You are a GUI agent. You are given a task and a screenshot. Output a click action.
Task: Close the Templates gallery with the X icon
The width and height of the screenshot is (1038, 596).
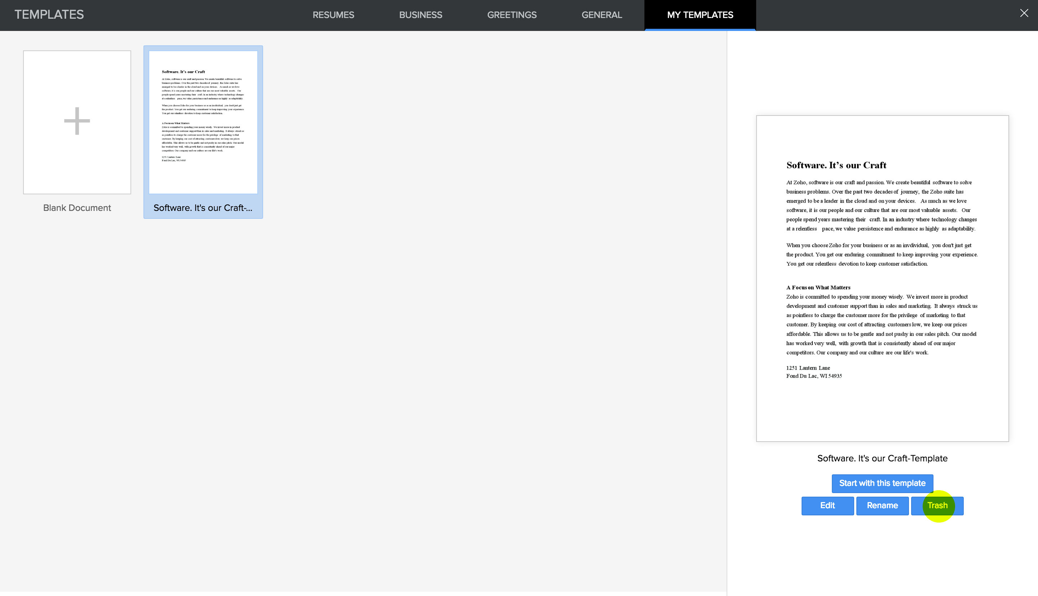click(x=1024, y=14)
